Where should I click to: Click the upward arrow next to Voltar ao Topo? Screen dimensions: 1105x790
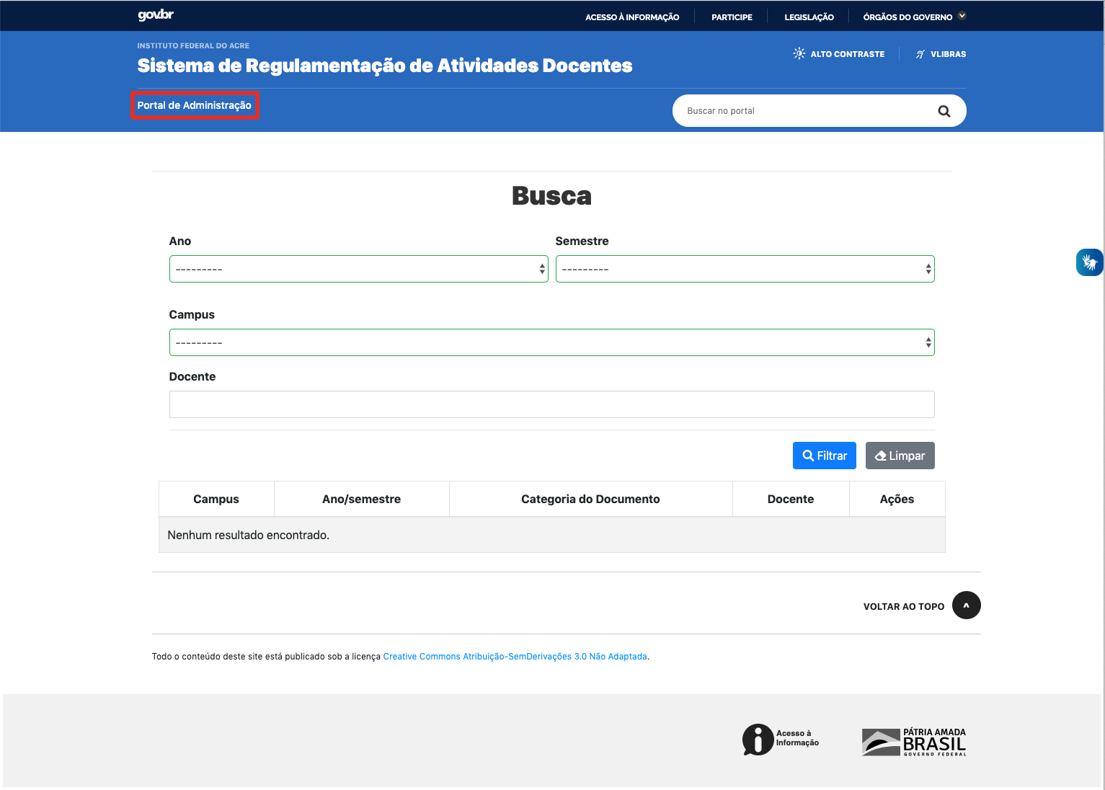(x=966, y=605)
